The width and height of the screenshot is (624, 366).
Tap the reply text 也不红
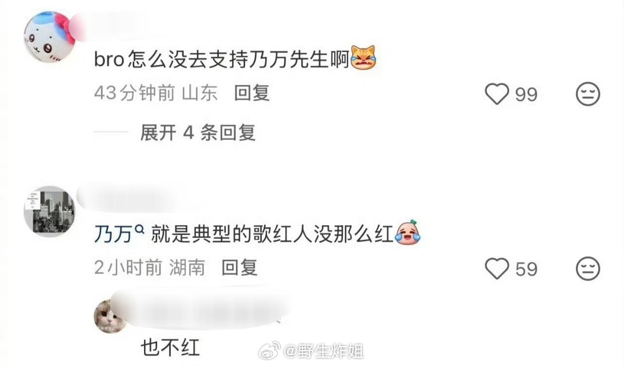[170, 348]
